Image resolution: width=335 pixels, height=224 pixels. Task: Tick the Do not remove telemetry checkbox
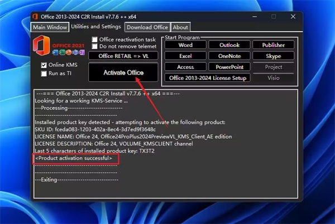(94, 46)
